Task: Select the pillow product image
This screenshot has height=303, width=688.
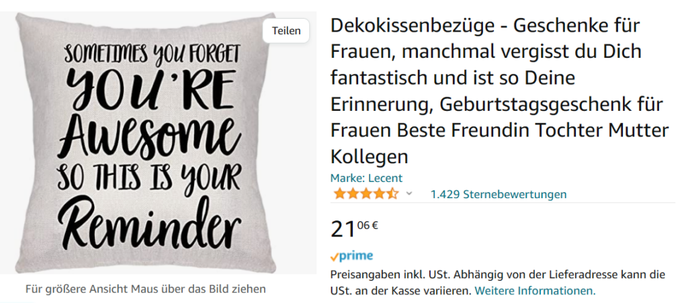Action: pyautogui.click(x=146, y=142)
